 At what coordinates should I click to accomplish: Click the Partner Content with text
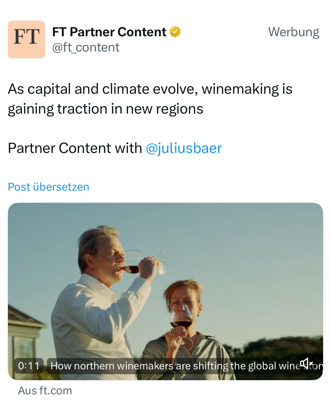(75, 148)
